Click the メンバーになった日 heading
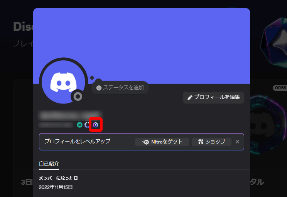Image resolution: width=287 pixels, height=197 pixels. (x=58, y=178)
